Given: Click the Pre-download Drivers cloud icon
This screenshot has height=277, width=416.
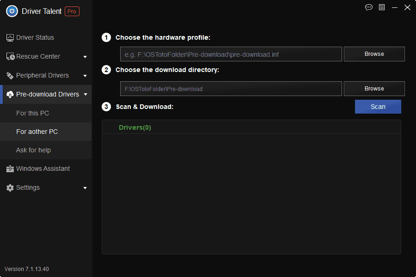Looking at the screenshot, I should tap(10, 94).
